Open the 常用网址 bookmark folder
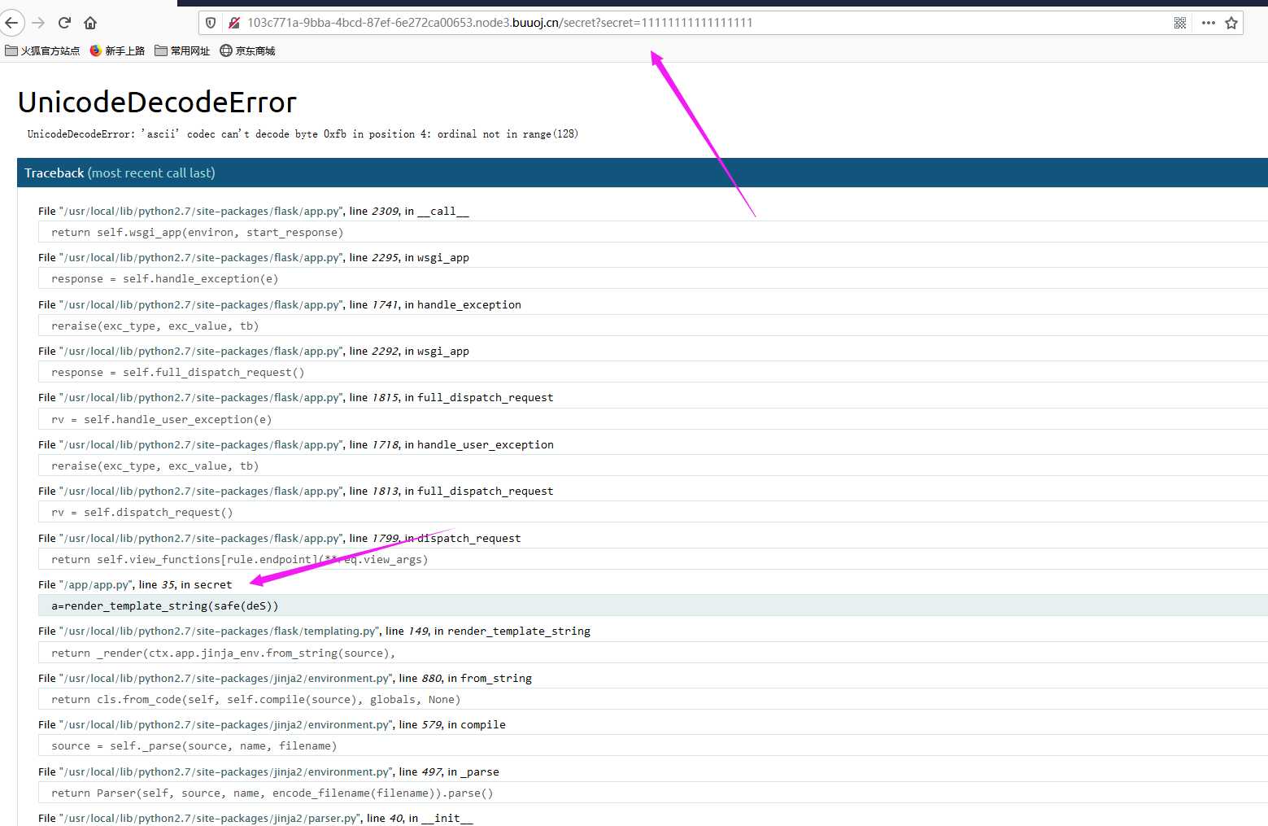 182,50
